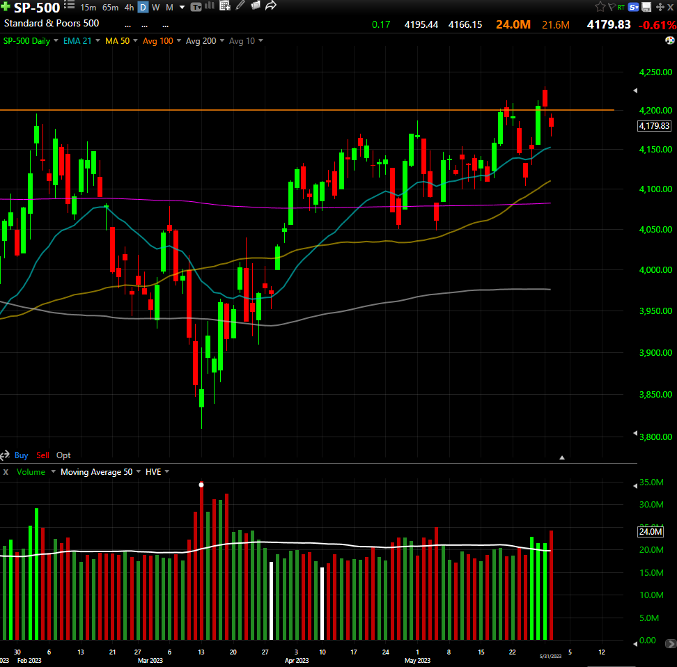Switch to the 15m timeframe

click(88, 8)
